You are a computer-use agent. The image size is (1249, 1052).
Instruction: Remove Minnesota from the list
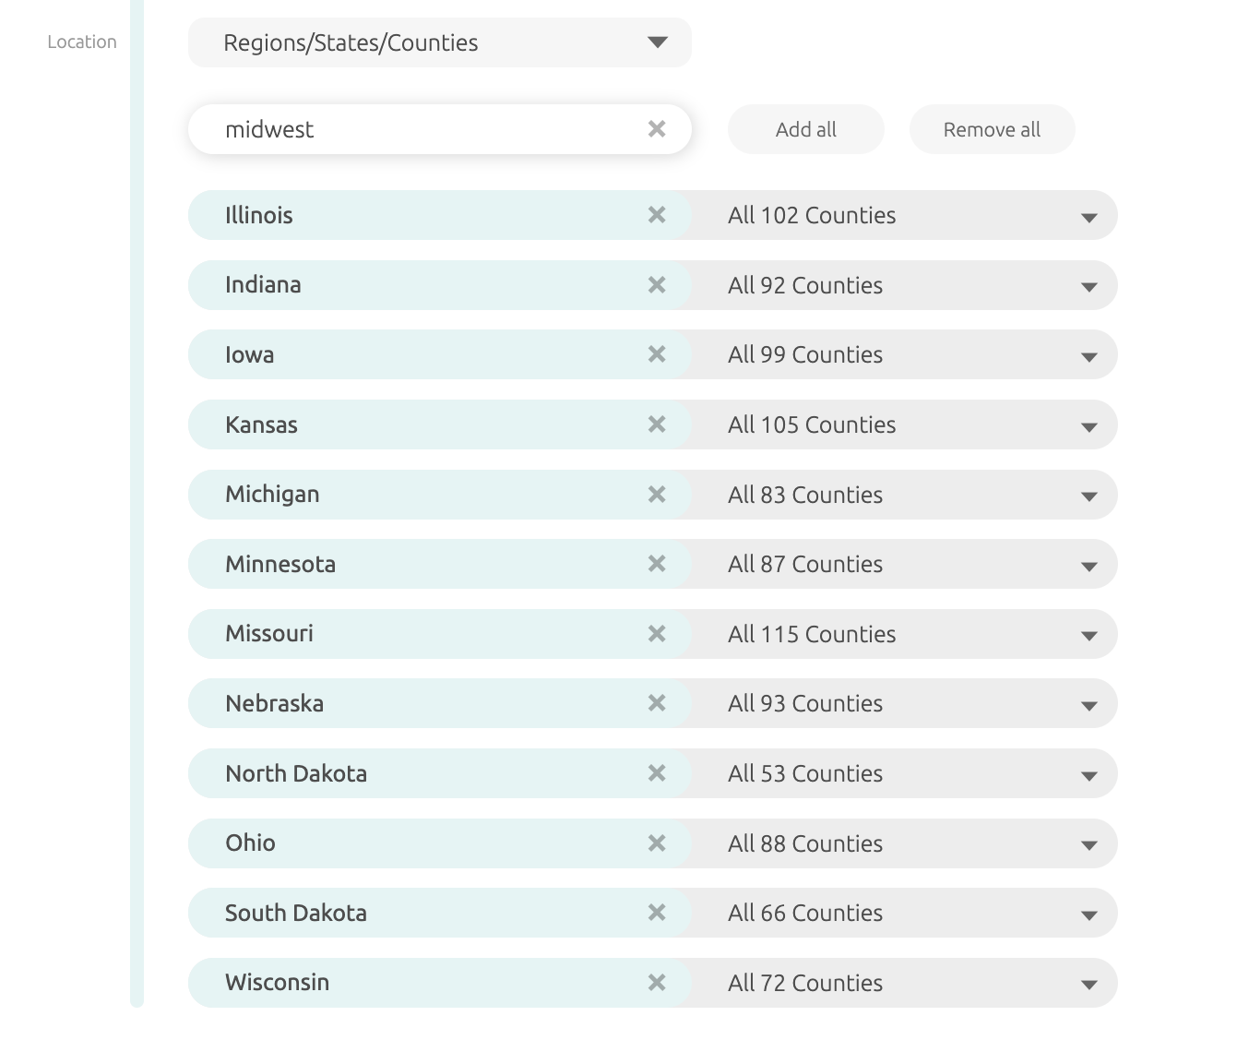tap(657, 564)
